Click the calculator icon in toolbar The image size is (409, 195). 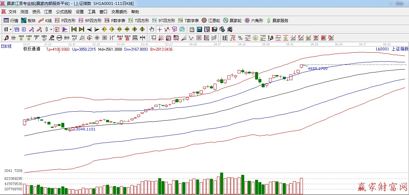pyautogui.click(x=199, y=29)
